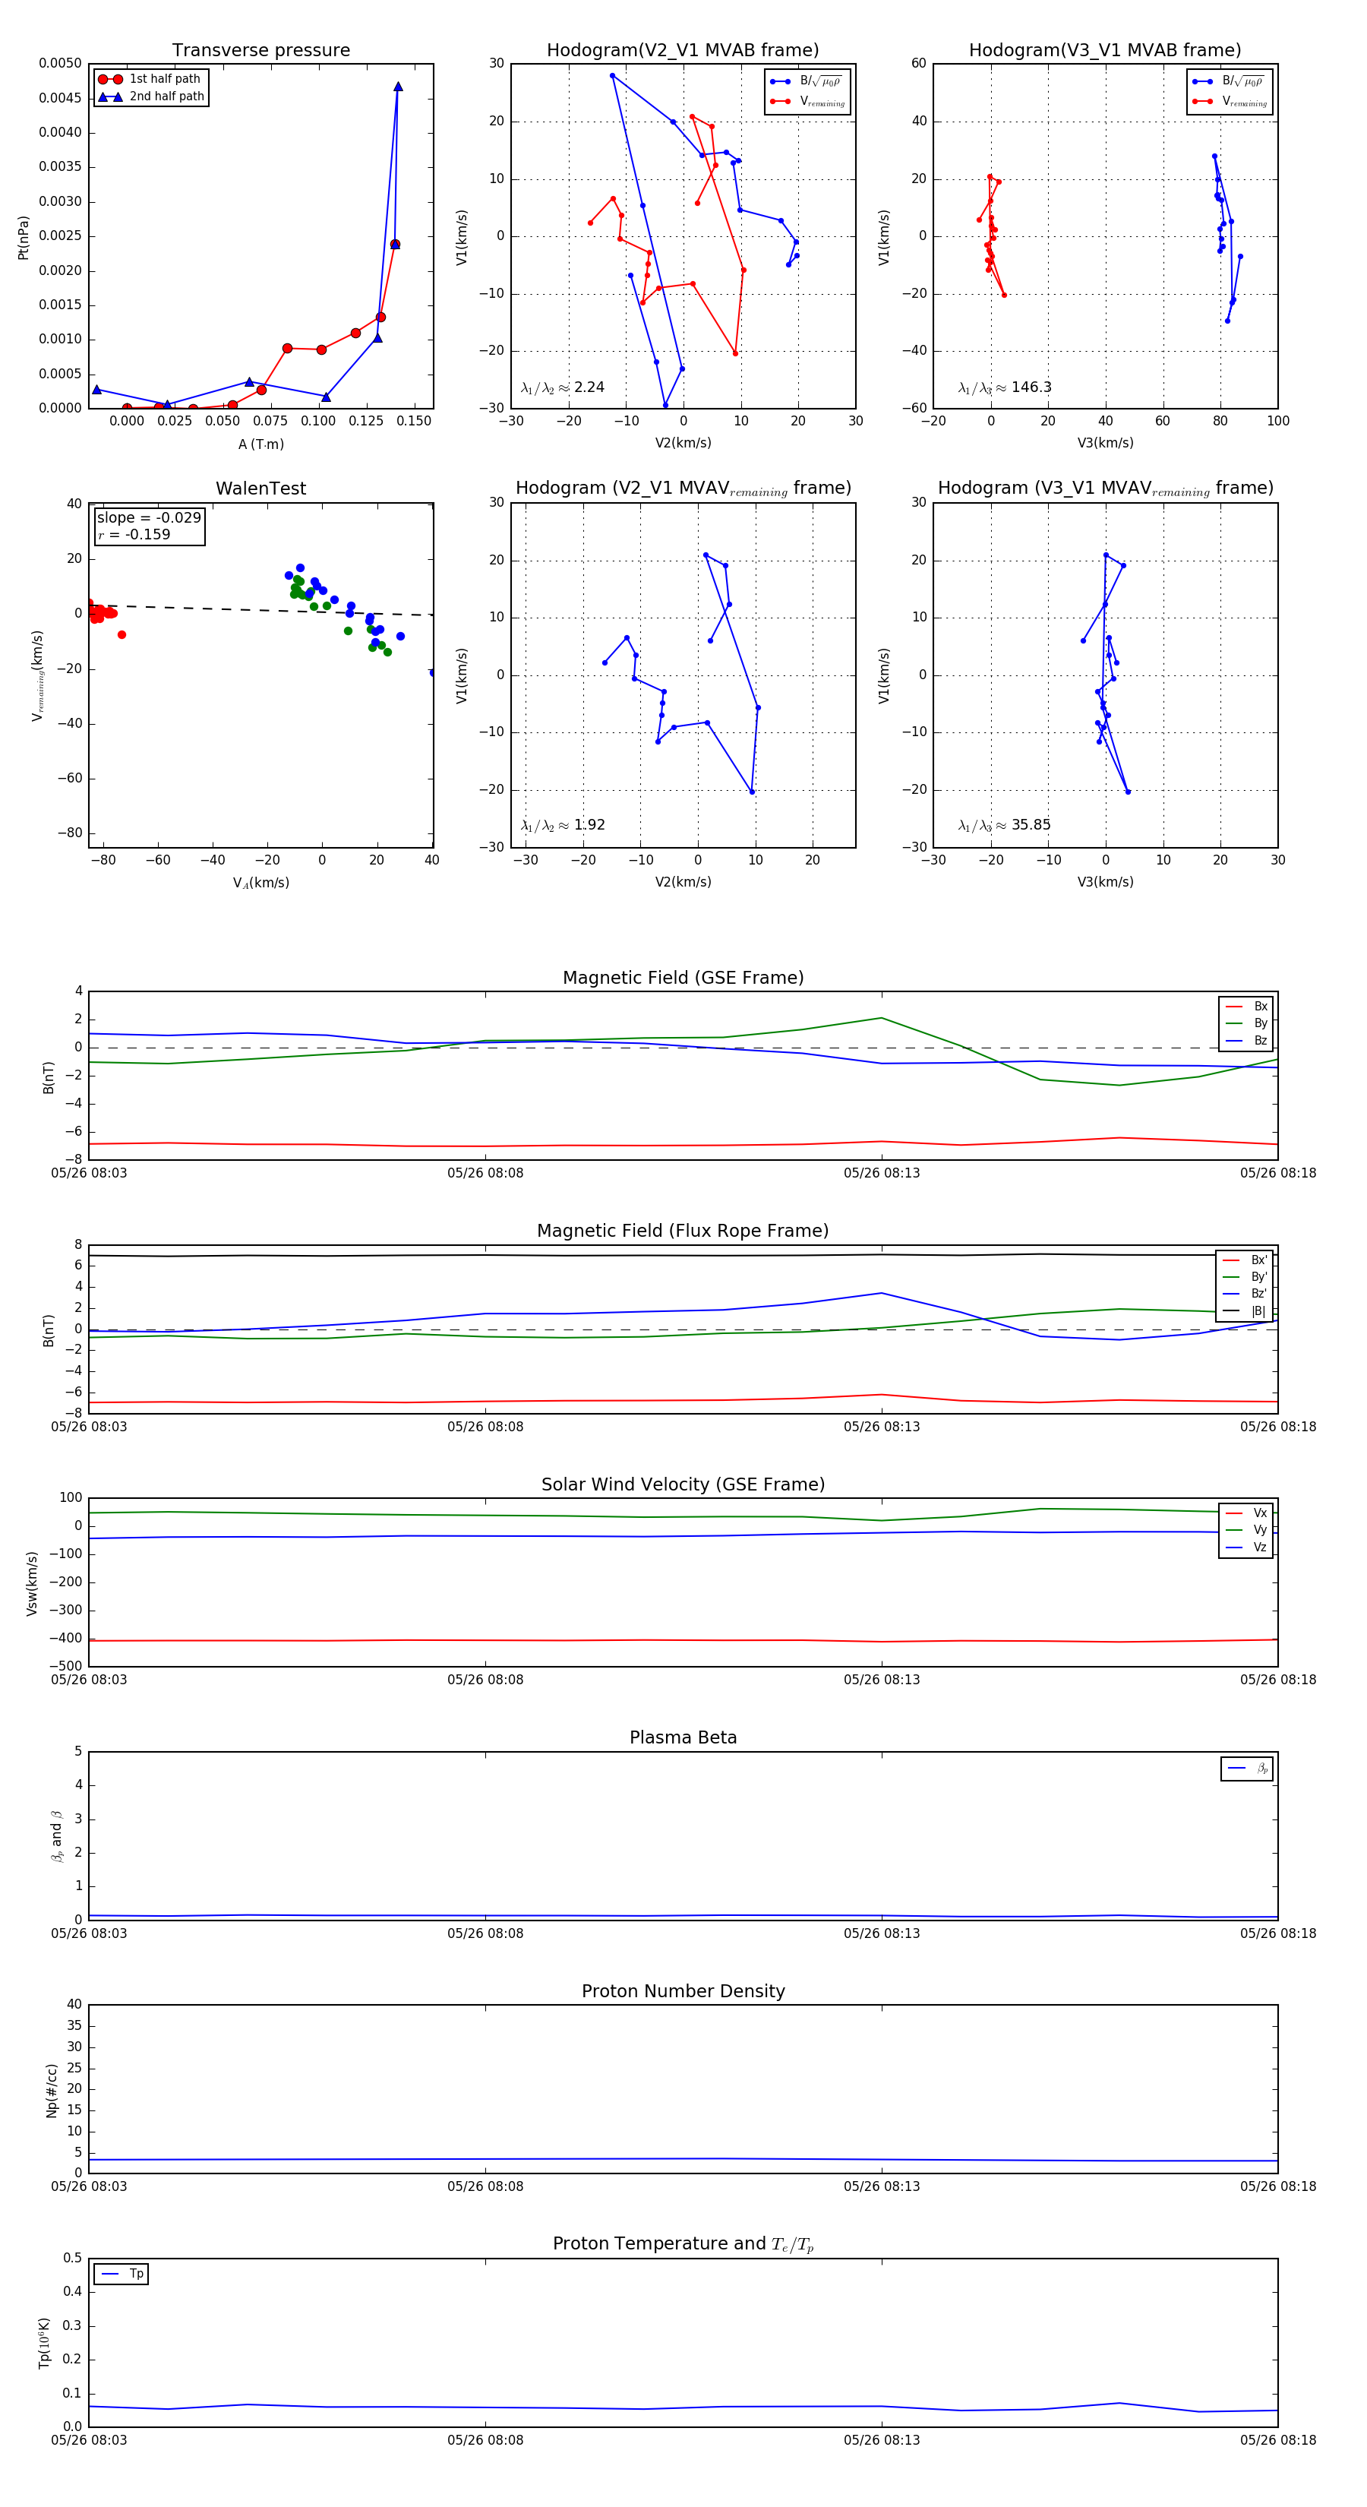Click the 'slope = -0.029' annotation

point(149,518)
